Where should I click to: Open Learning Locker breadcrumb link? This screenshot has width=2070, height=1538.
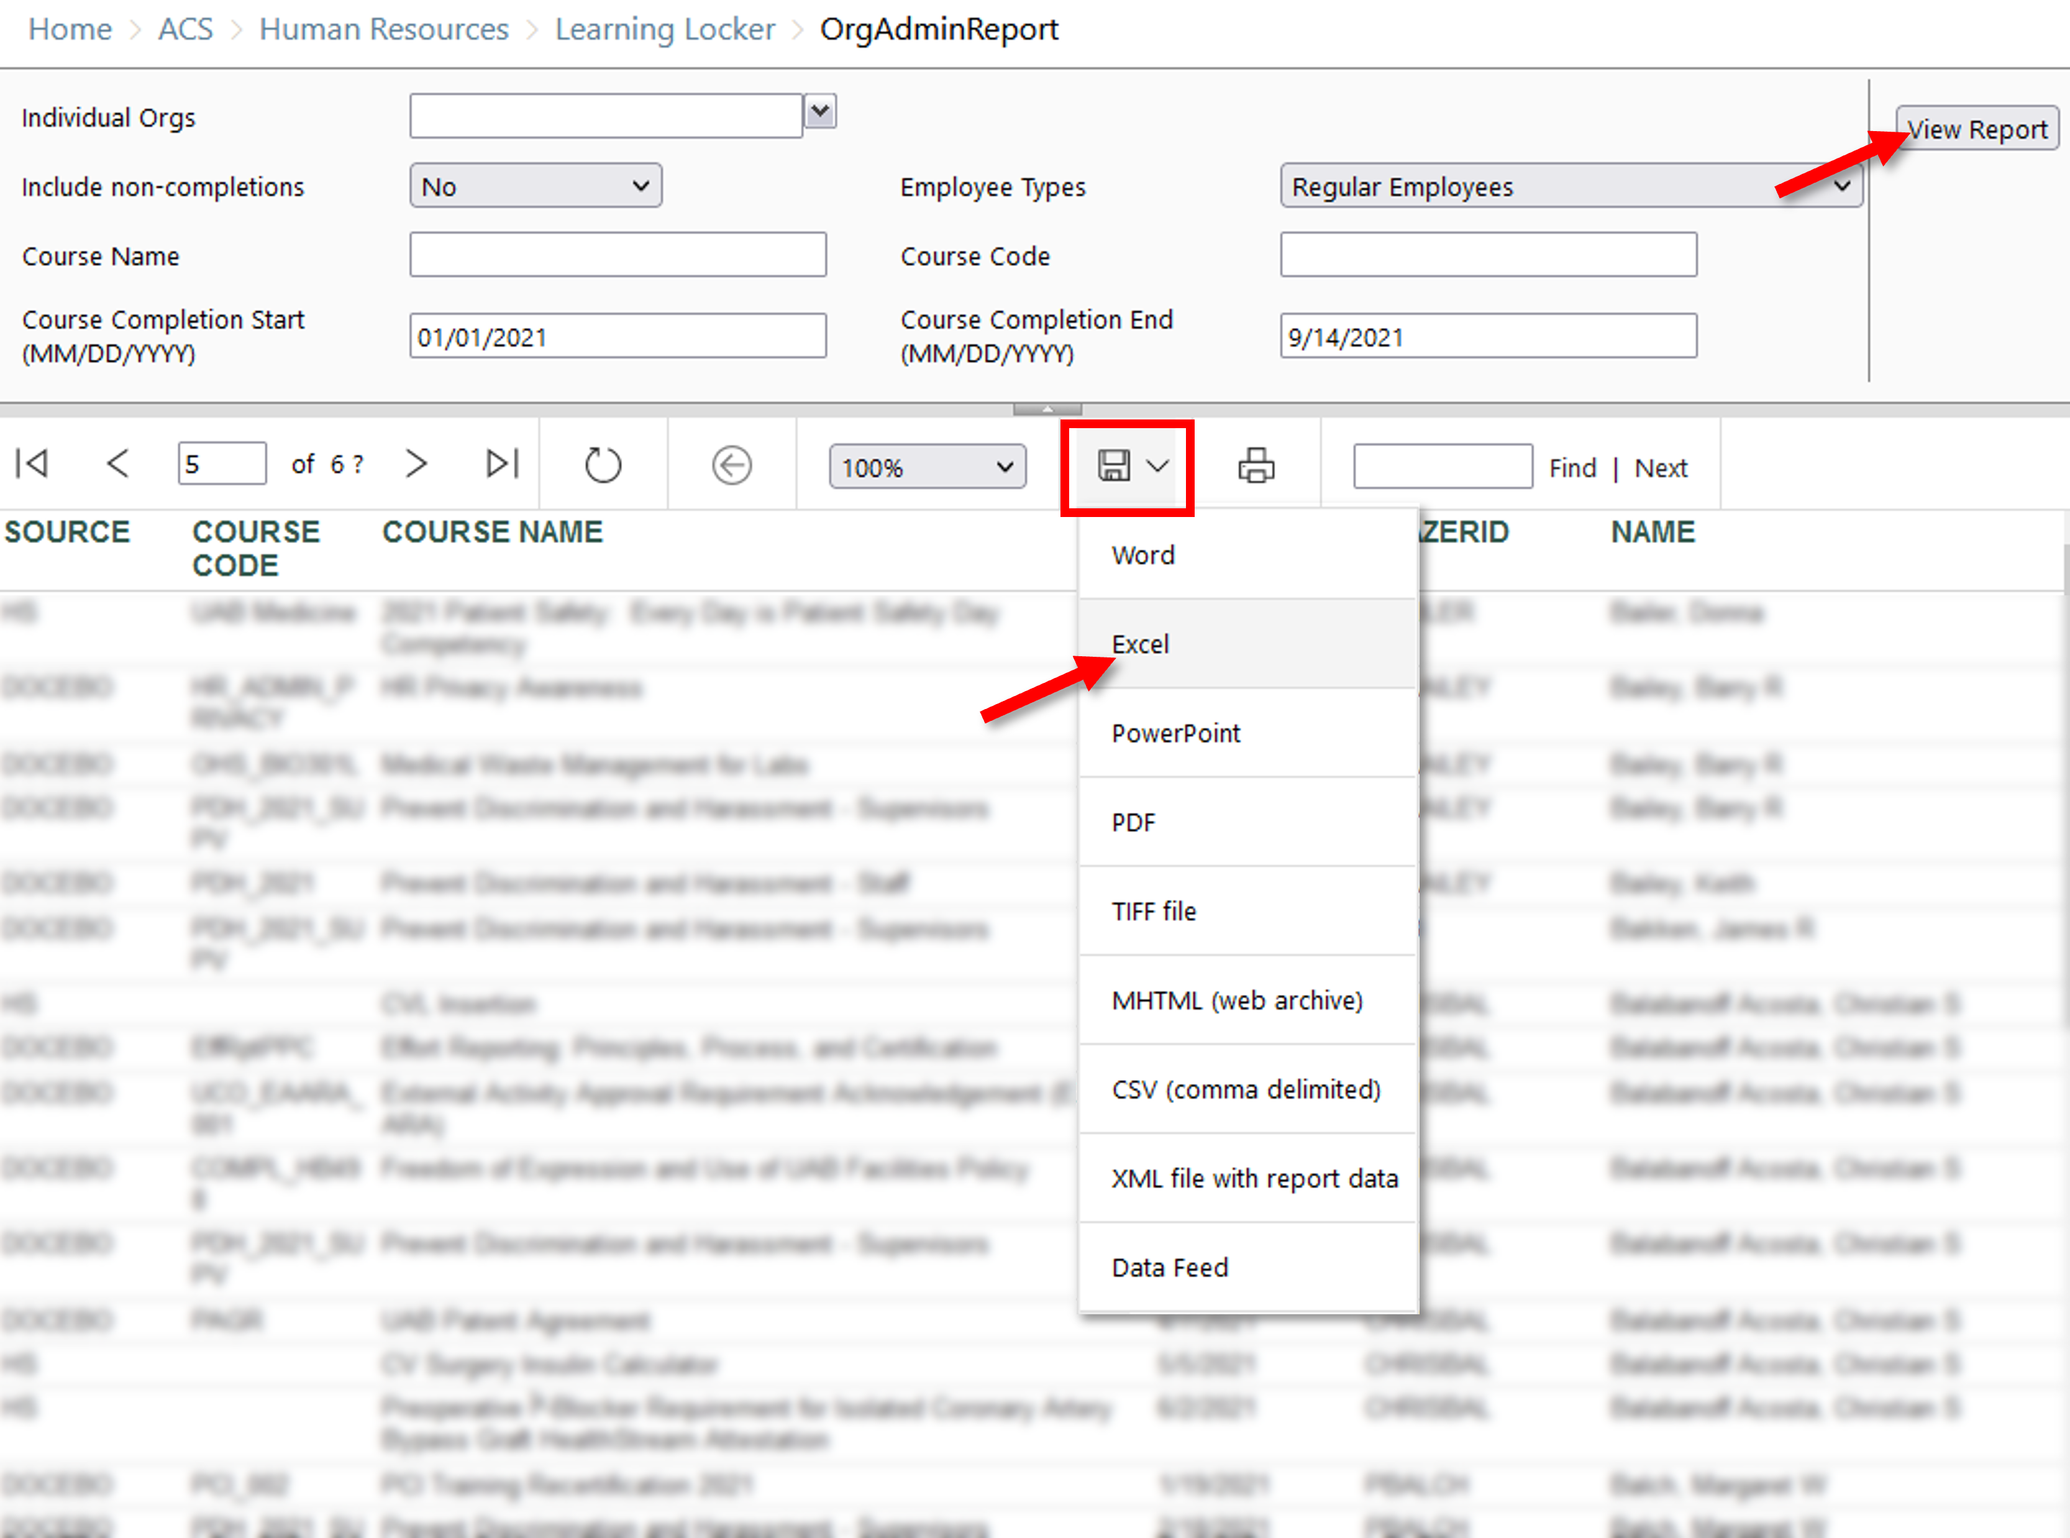pos(665,30)
